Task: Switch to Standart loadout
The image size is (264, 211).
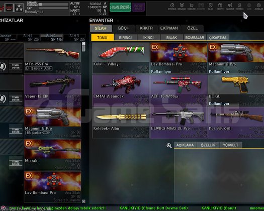Action: coord(8,38)
